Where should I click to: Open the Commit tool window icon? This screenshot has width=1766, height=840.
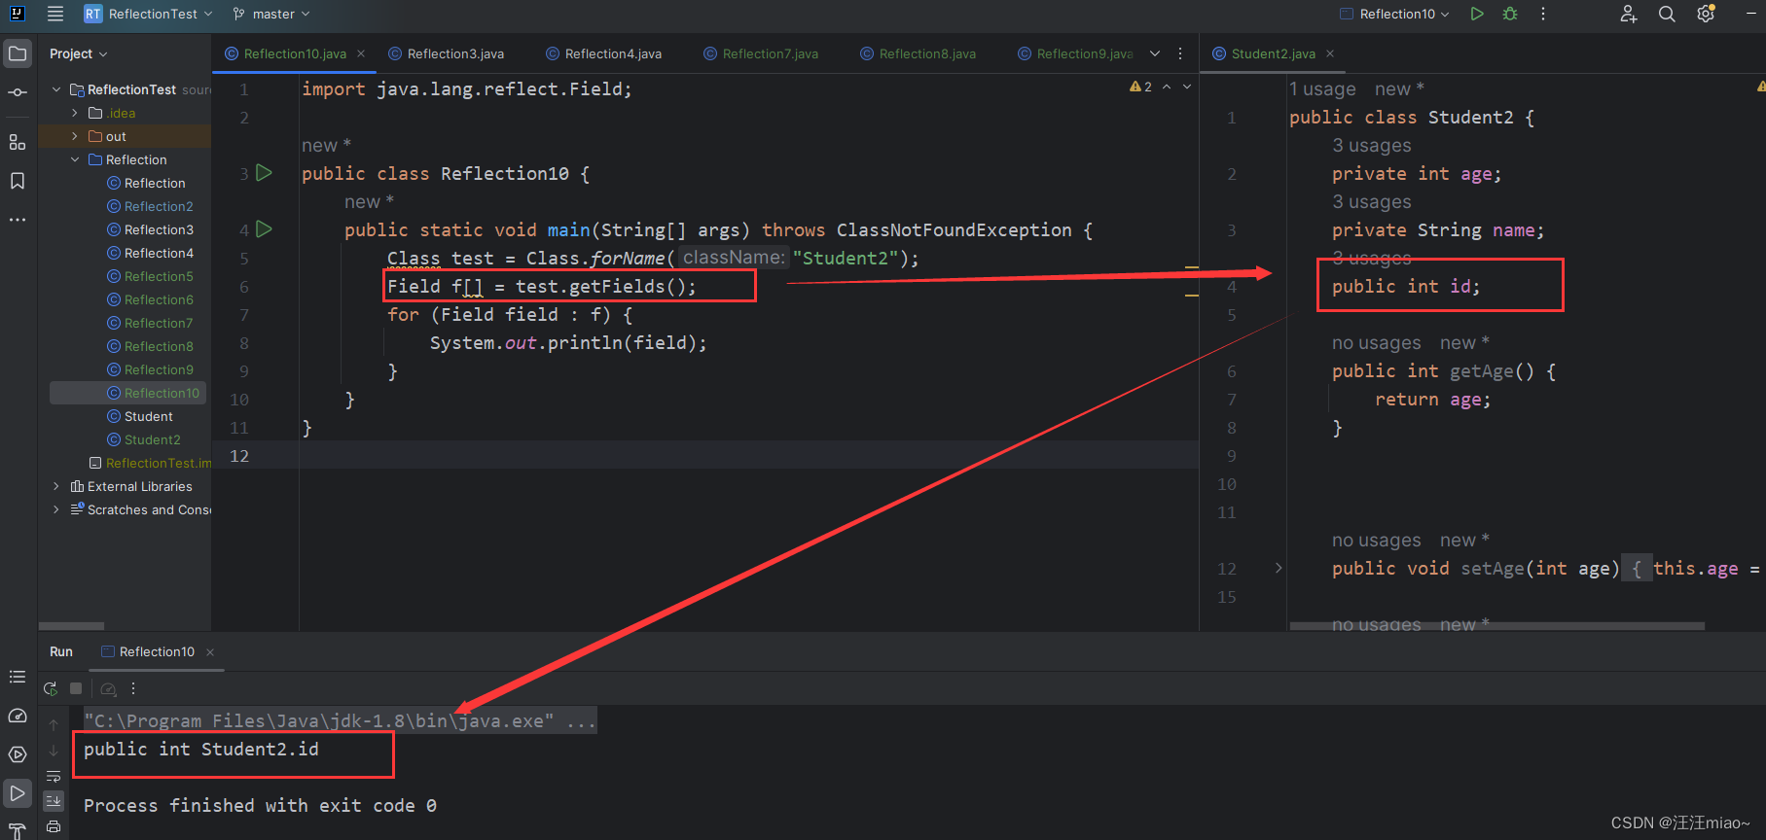tap(18, 92)
